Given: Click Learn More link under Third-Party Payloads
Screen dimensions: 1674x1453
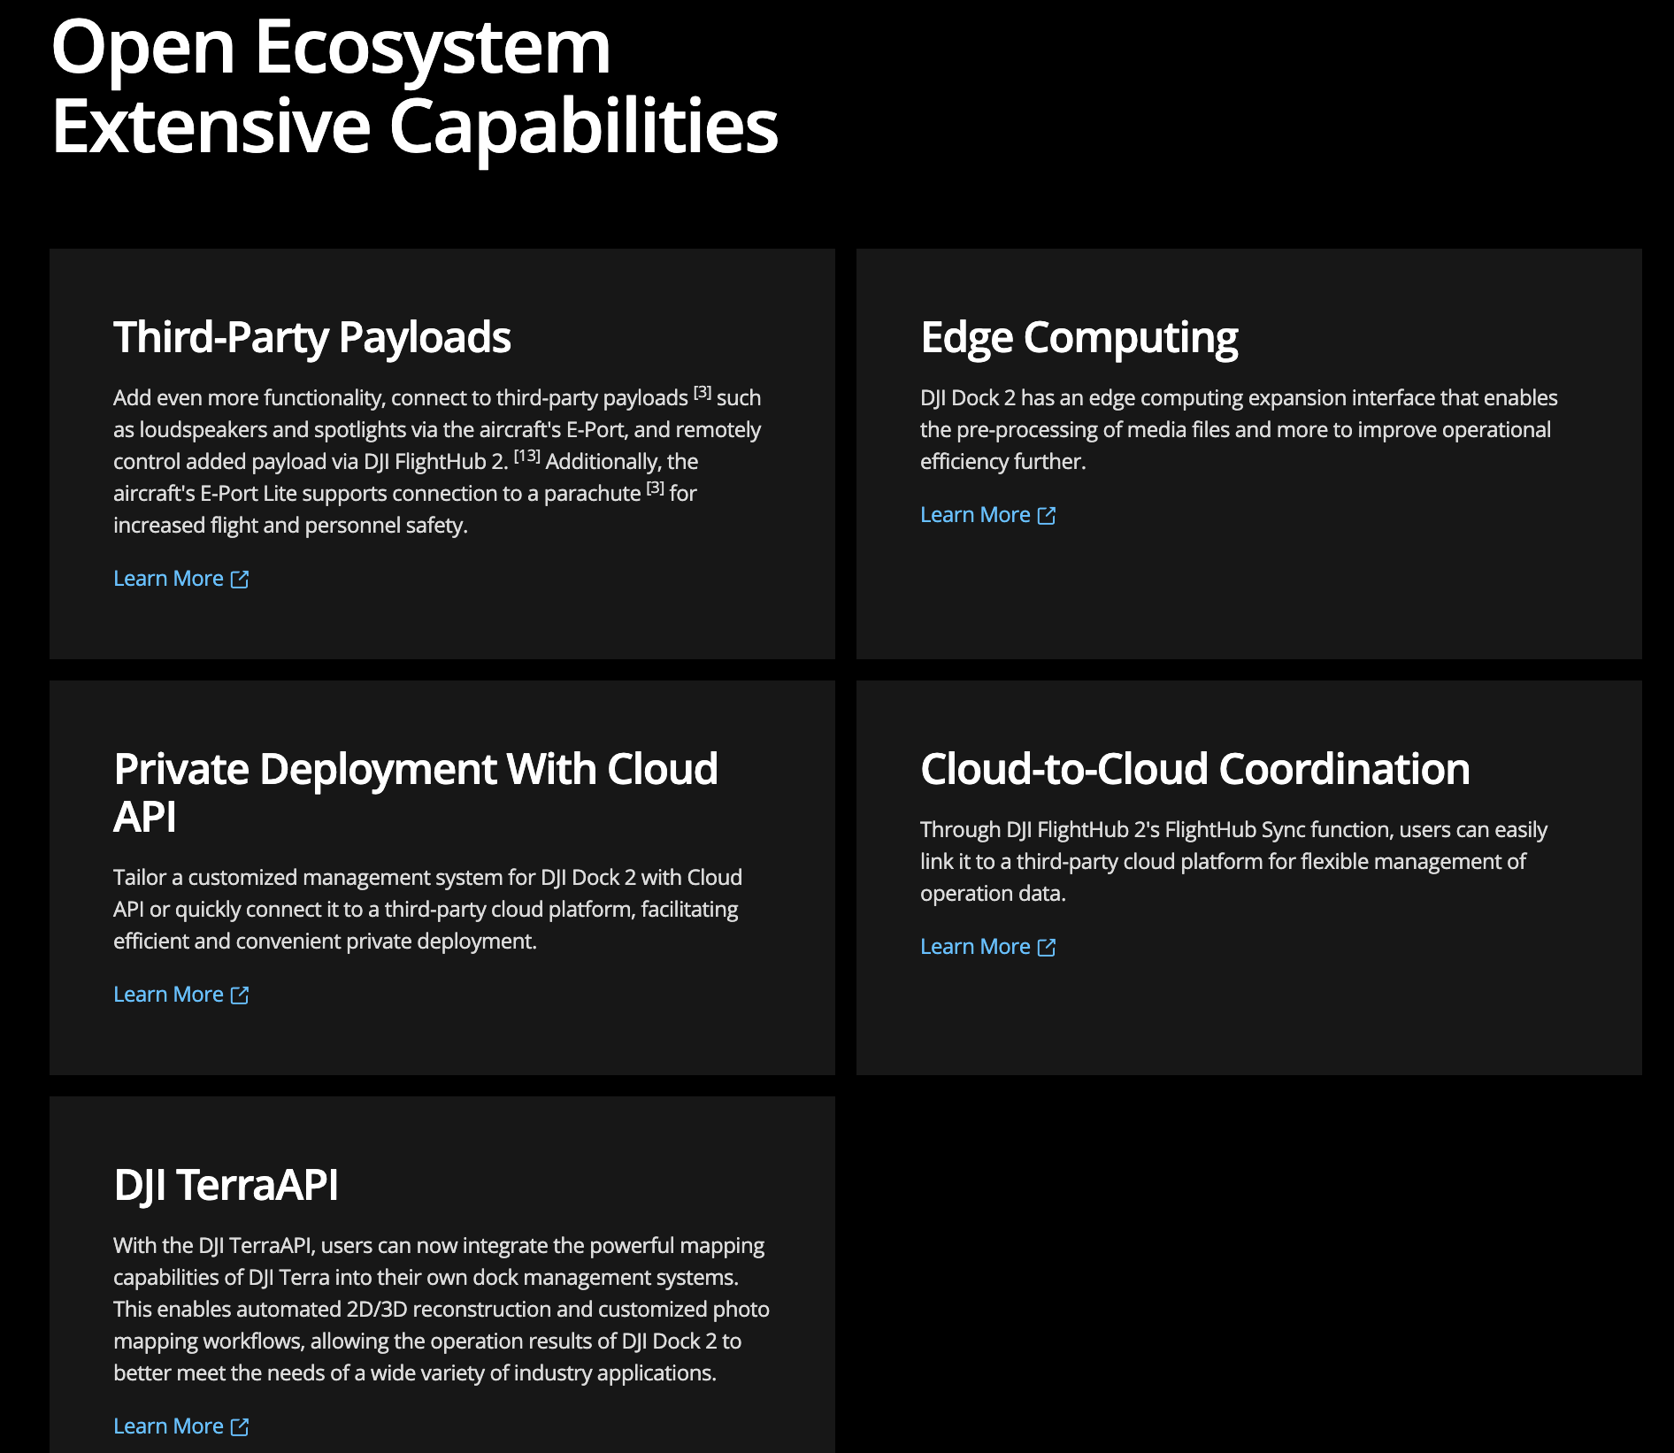Looking at the screenshot, I should click(x=180, y=579).
